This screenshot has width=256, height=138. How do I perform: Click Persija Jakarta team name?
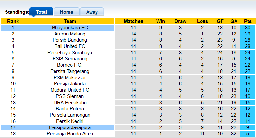tap(70, 84)
